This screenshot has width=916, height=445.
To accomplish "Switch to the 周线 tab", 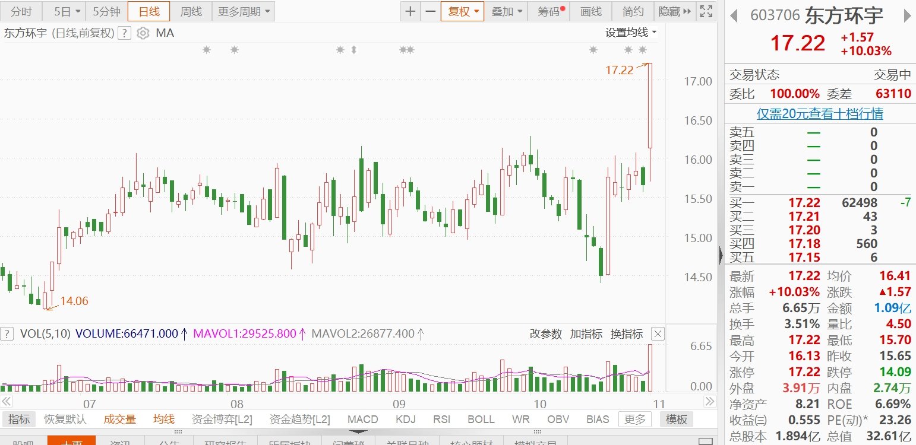I will click(191, 11).
